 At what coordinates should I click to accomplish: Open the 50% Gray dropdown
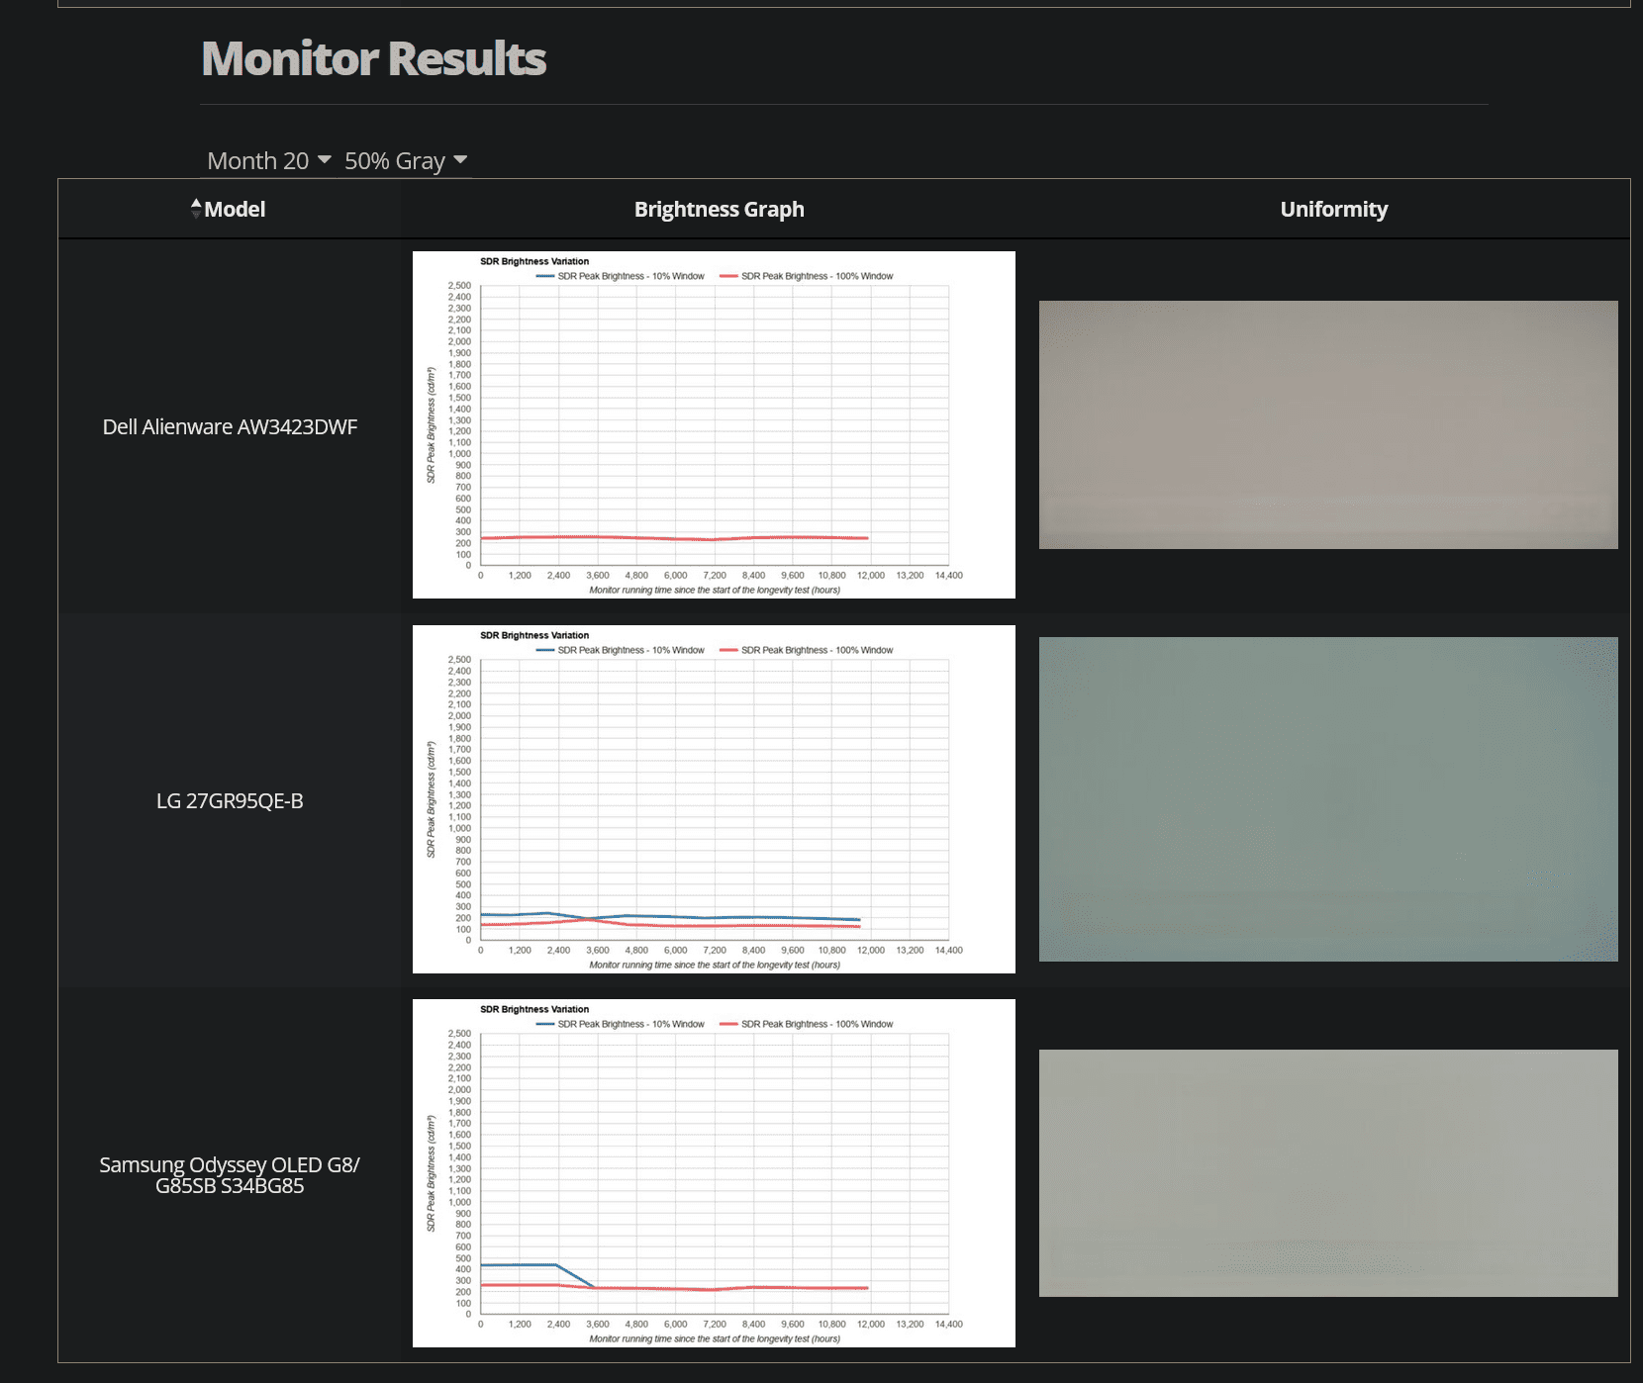point(405,160)
